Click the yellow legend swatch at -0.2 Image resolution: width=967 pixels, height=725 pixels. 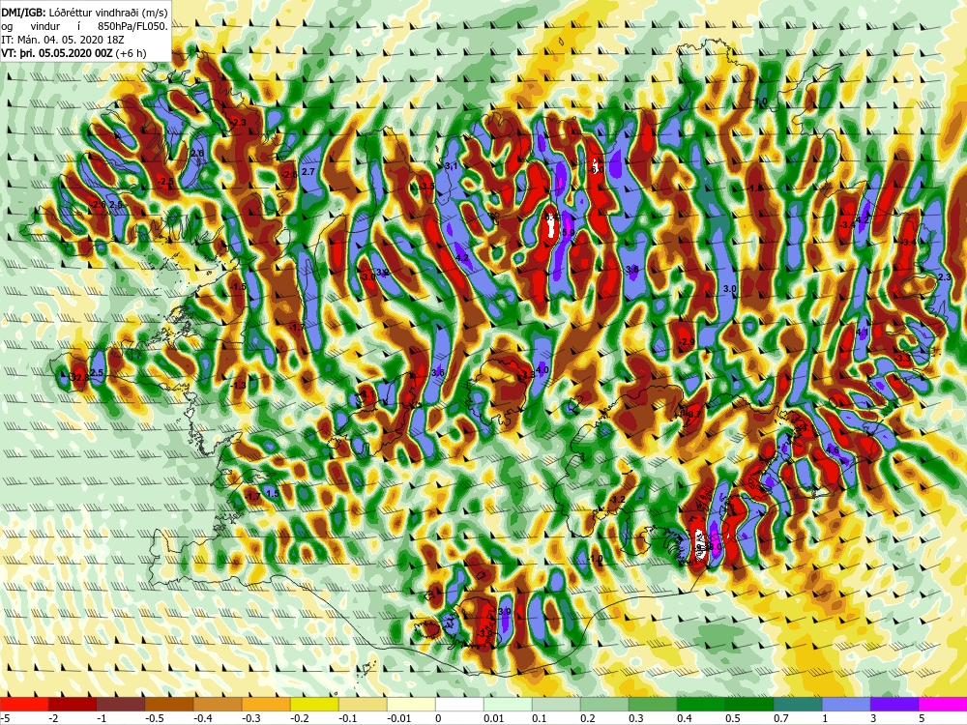click(314, 704)
